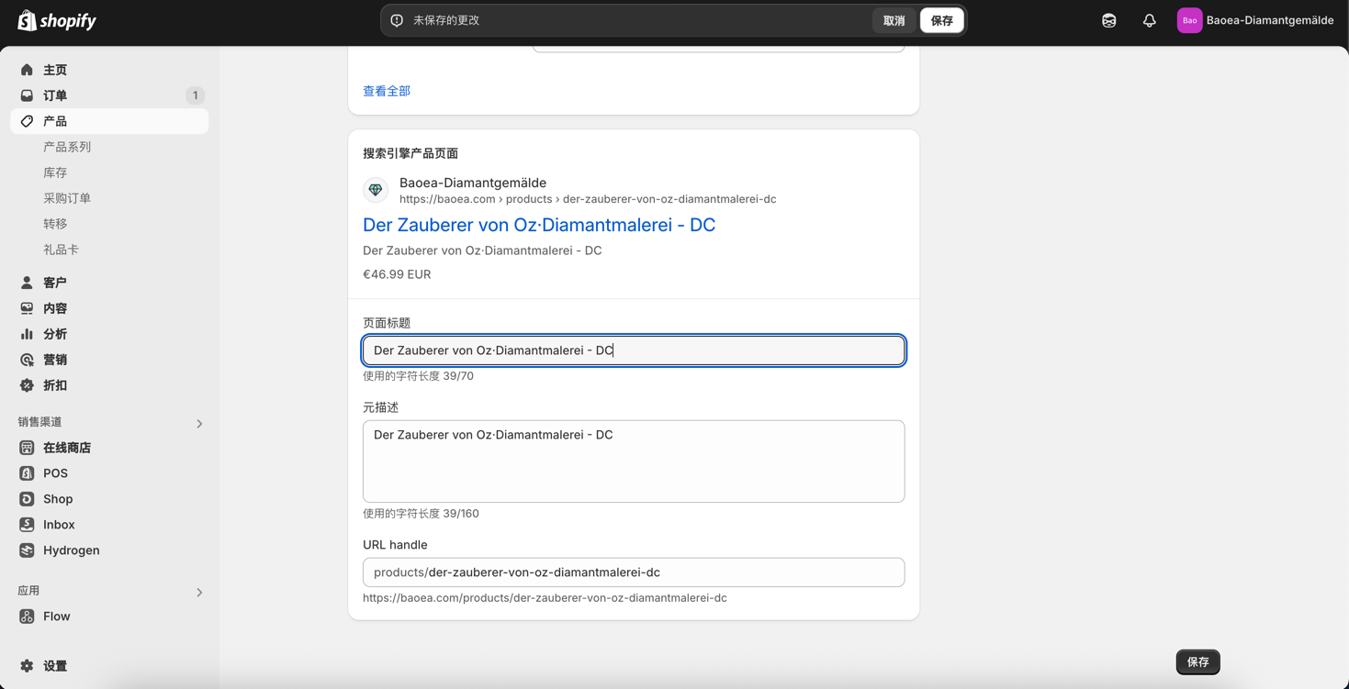Screen dimensions: 1349x689
Task: Click the Content icon in sidebar
Action: click(27, 308)
